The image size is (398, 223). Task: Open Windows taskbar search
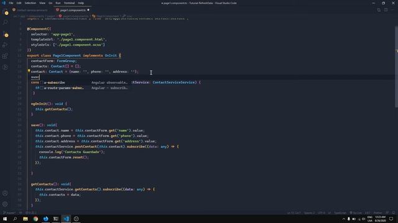tap(15, 219)
